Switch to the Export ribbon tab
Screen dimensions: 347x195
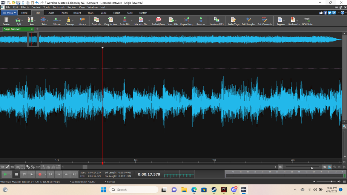pyautogui.click(x=117, y=13)
